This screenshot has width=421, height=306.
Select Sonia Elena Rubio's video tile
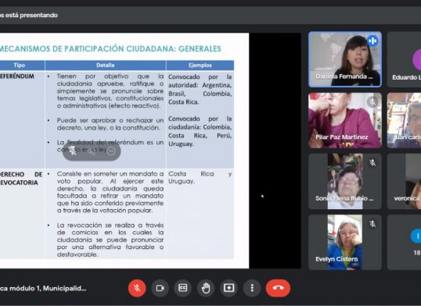pyautogui.click(x=345, y=181)
